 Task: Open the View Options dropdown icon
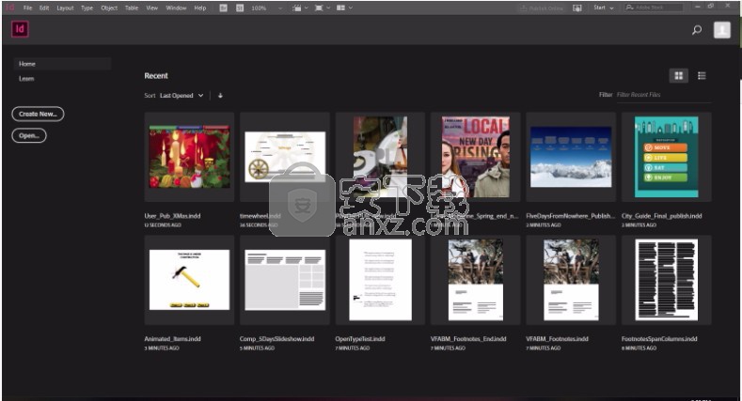[300, 8]
